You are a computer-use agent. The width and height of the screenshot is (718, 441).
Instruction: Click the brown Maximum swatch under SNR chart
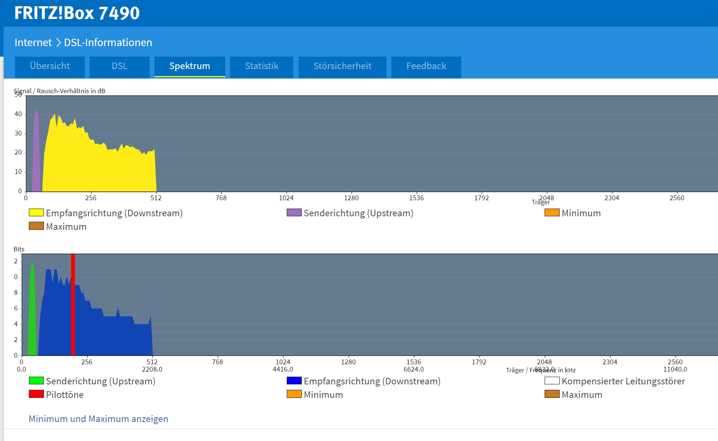[36, 226]
